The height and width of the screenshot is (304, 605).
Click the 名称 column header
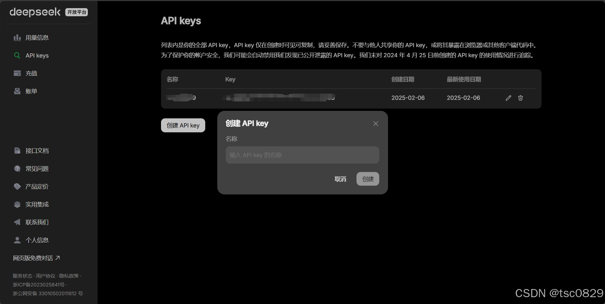172,79
